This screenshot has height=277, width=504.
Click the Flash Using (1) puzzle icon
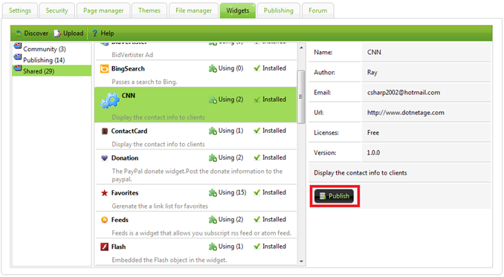[213, 247]
